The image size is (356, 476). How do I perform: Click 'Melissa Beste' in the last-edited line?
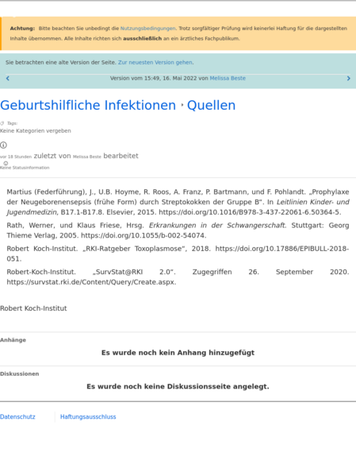(x=87, y=157)
